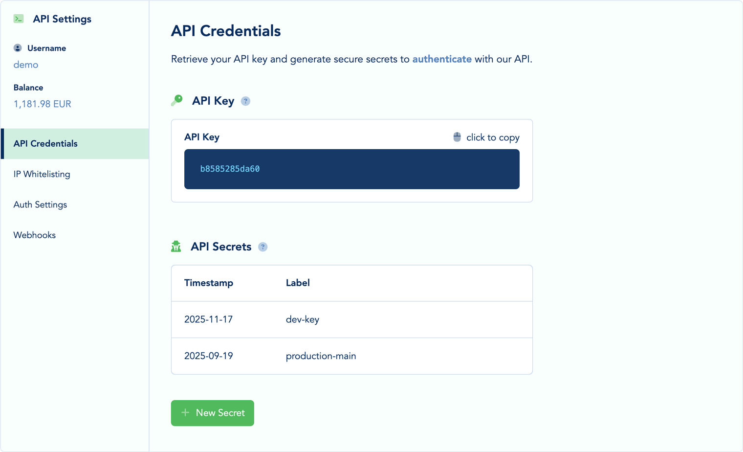743x452 pixels.
Task: Click the plus icon inside New Secret button
Action: point(185,413)
